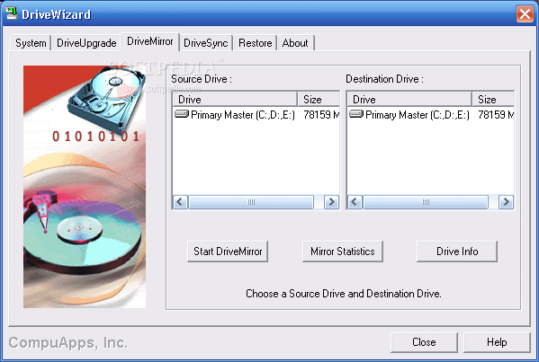539x362 pixels.
Task: Click the drive icon in Destination Drive list
Action: coord(356,114)
